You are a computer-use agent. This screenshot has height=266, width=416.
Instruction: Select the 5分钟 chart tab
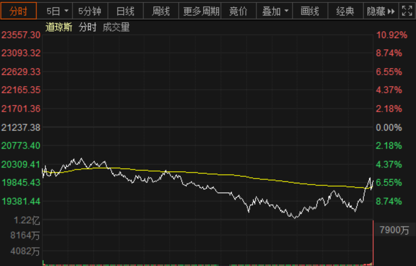click(x=89, y=12)
